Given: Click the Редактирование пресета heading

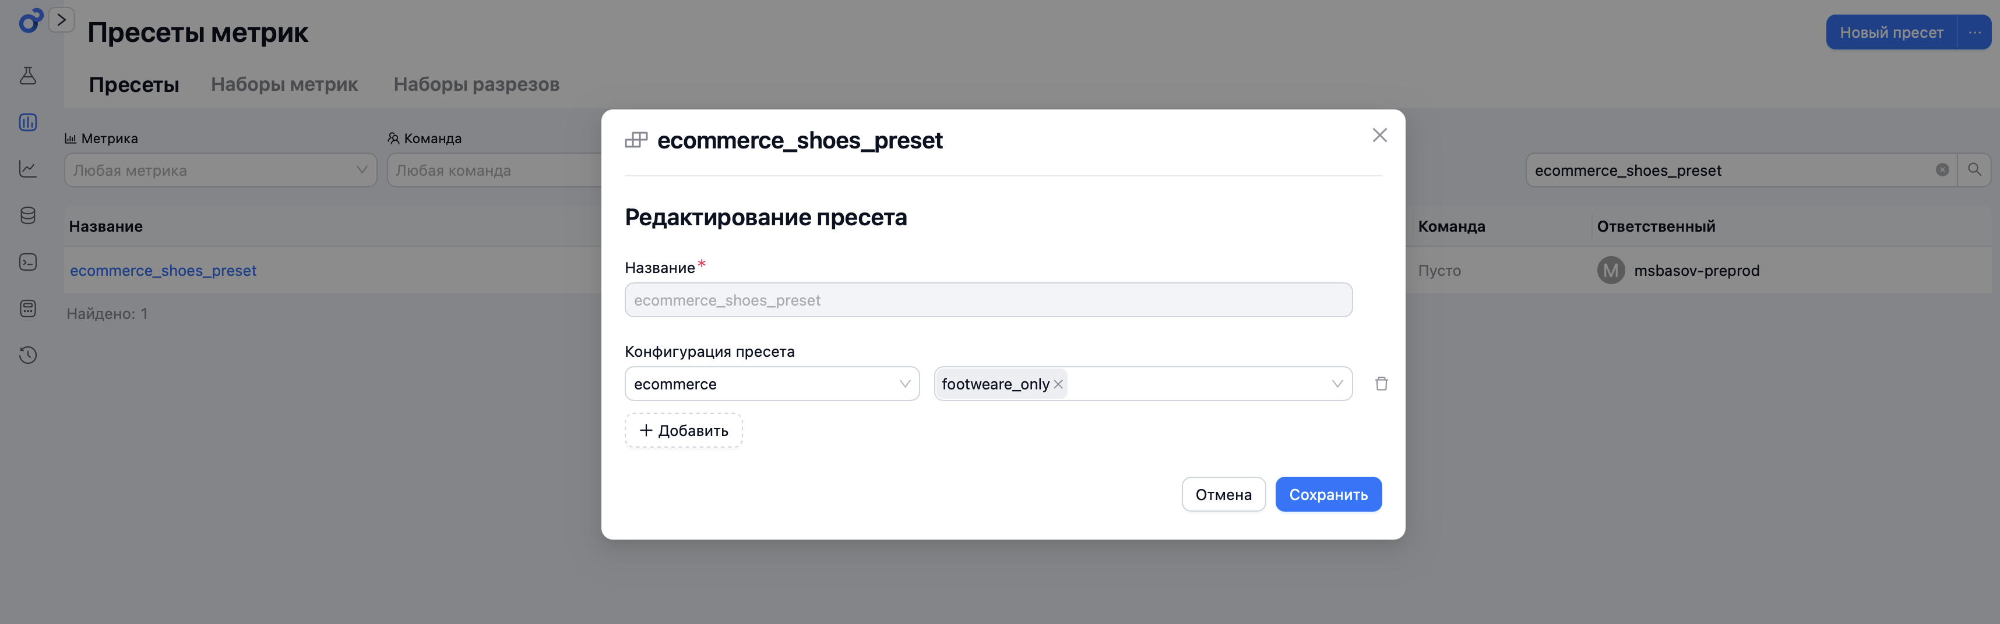Looking at the screenshot, I should [766, 217].
